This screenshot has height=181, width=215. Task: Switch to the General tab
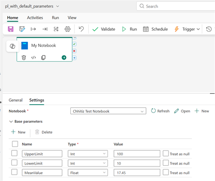tap(16, 100)
